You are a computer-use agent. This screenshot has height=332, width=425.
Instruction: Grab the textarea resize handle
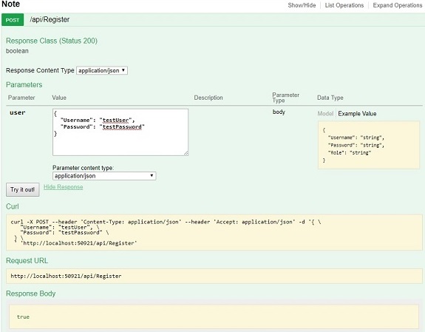tap(186, 153)
